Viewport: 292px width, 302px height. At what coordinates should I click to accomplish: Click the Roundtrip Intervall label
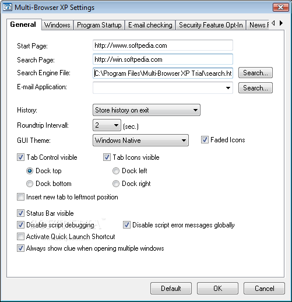pos(43,125)
